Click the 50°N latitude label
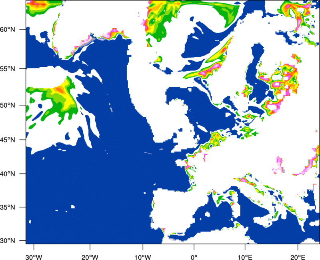Image resolution: width=320 pixels, height=260 pixels. [x=8, y=105]
